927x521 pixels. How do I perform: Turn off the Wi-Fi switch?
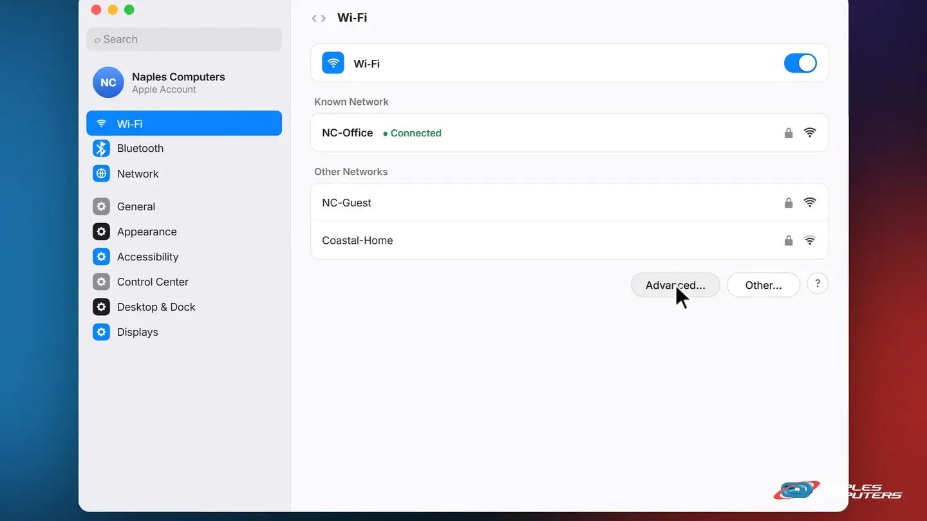coord(800,63)
